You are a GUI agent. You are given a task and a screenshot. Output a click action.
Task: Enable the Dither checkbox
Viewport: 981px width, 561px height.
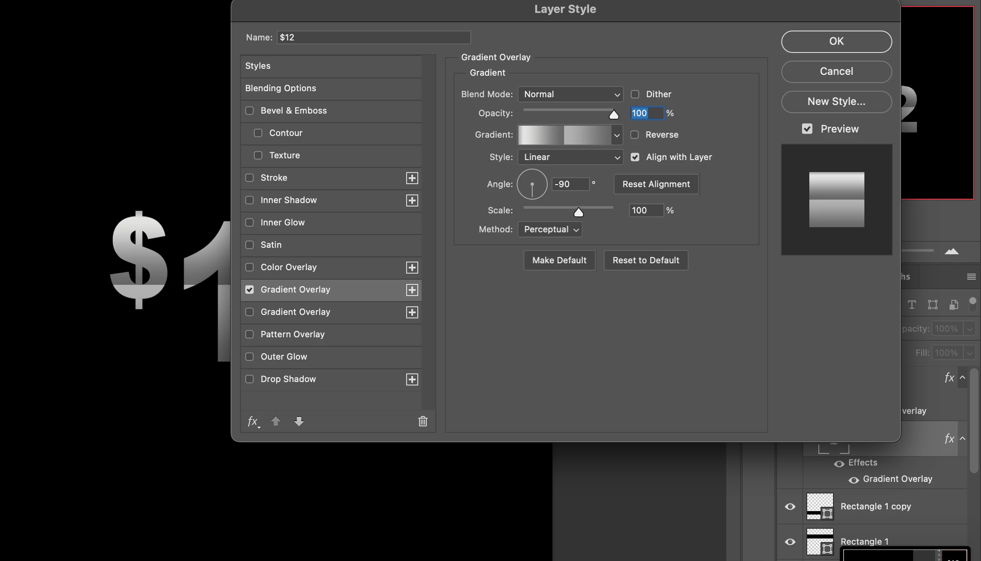point(635,94)
